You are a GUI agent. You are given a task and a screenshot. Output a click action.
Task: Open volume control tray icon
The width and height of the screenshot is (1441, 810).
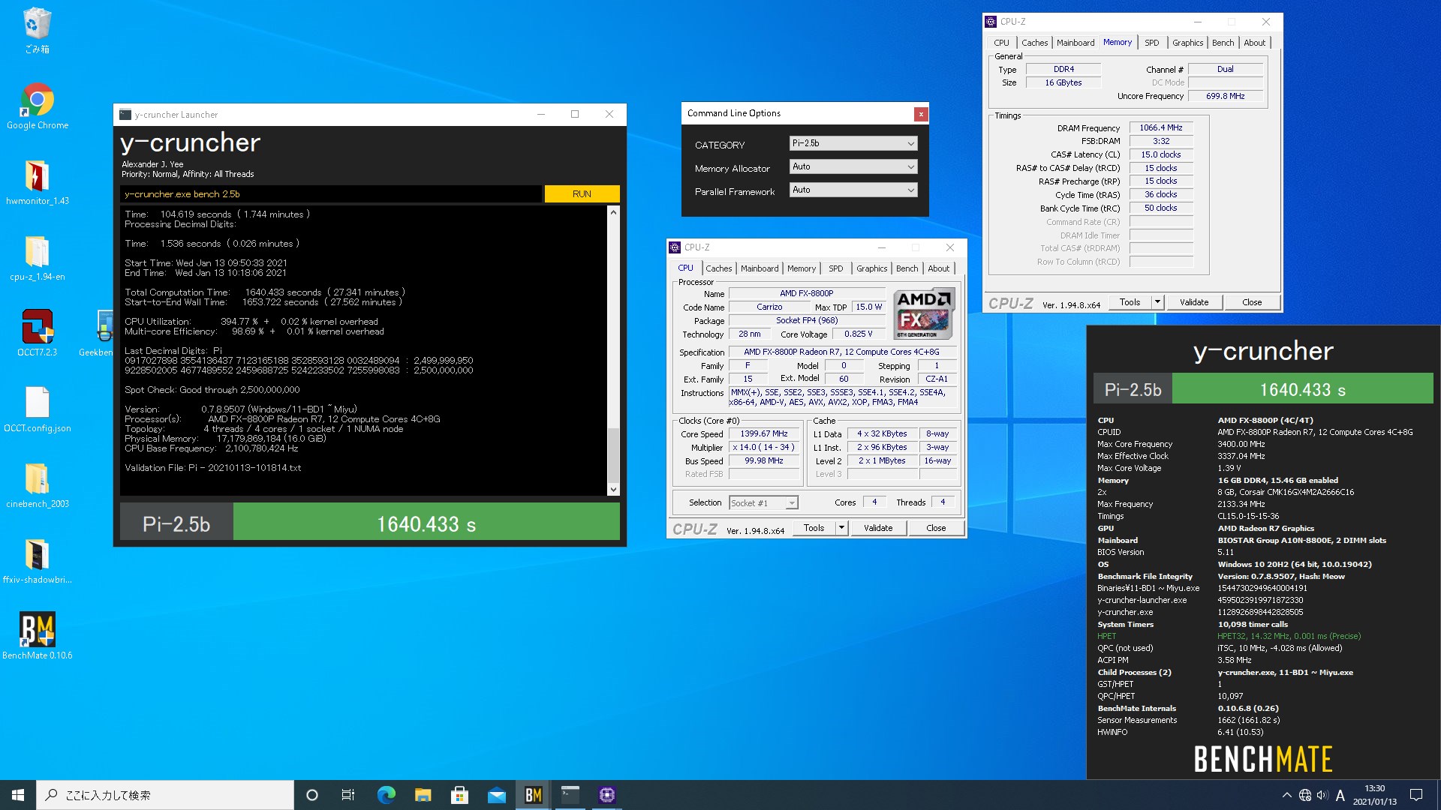1322,795
